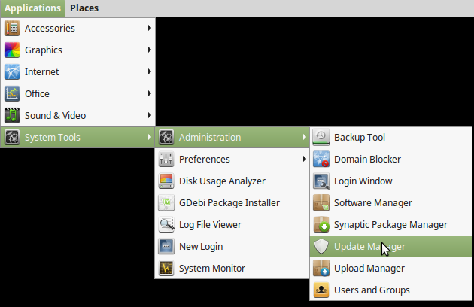Screen dimensions: 474x307
Task: Click the Graphics rainbow color icon
Action: tap(12, 50)
